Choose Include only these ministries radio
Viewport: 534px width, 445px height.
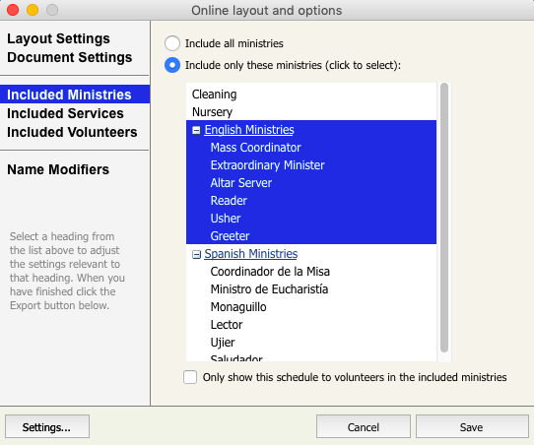(172, 65)
